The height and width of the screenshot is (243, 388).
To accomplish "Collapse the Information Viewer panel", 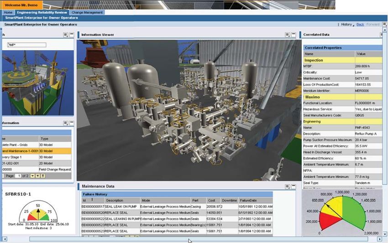I will (x=293, y=35).
